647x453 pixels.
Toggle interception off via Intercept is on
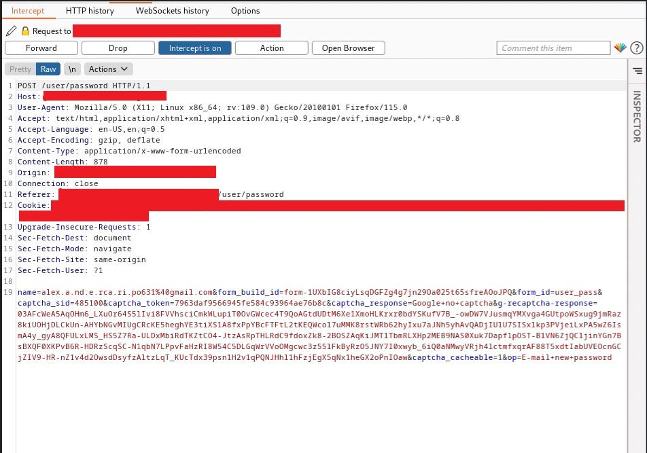pyautogui.click(x=195, y=48)
